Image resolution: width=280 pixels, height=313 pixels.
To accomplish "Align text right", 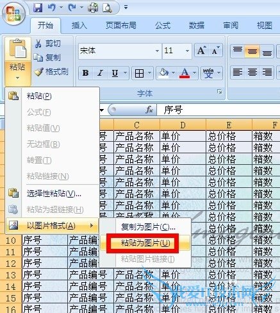I will point(267,72).
